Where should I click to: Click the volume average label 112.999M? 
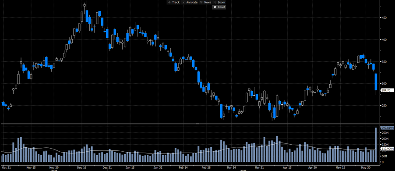388,149
